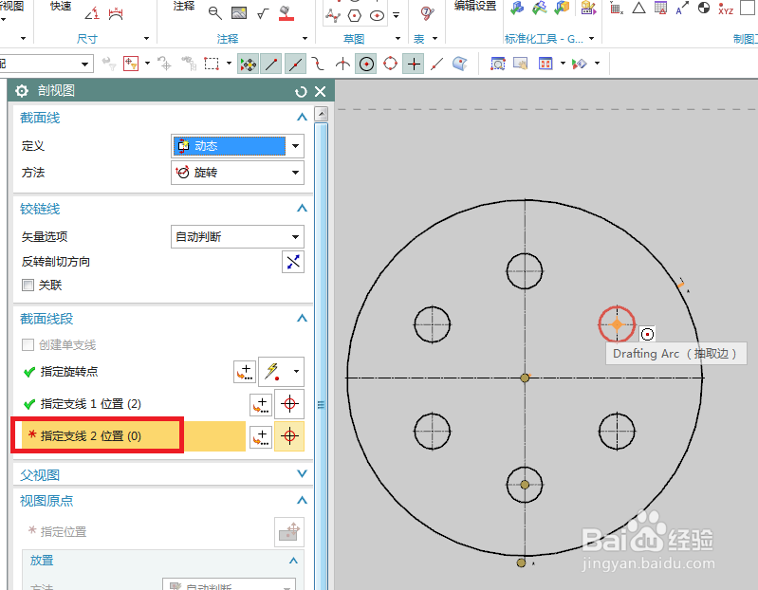Select the ellipse sketch tool

[x=377, y=16]
